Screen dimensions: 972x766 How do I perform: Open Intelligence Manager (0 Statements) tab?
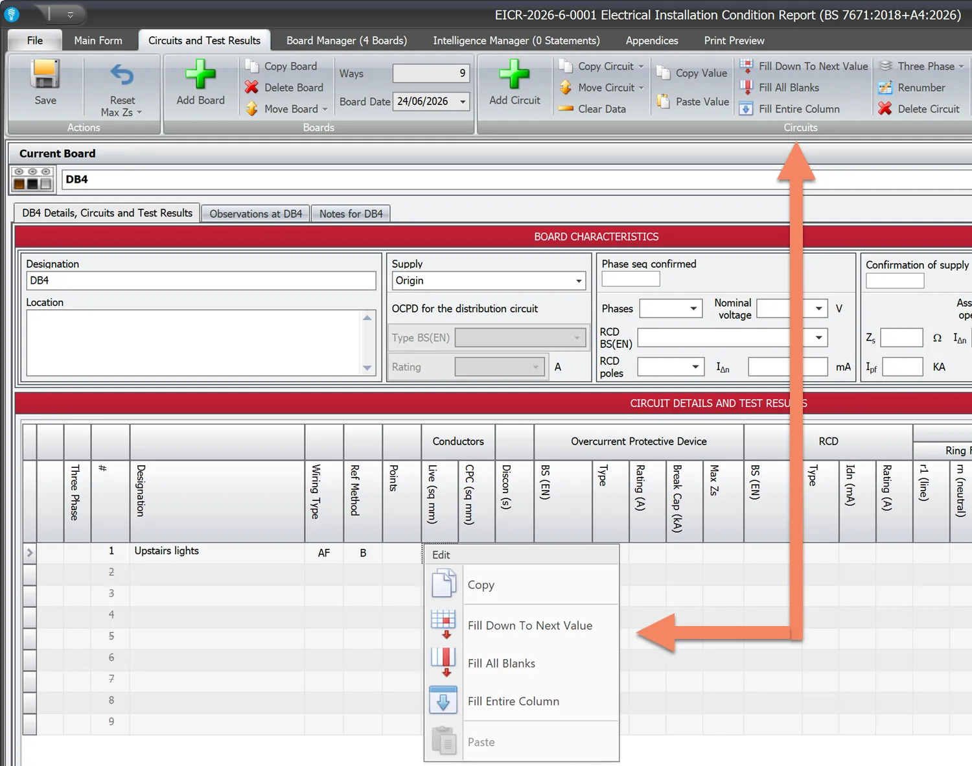click(x=516, y=40)
